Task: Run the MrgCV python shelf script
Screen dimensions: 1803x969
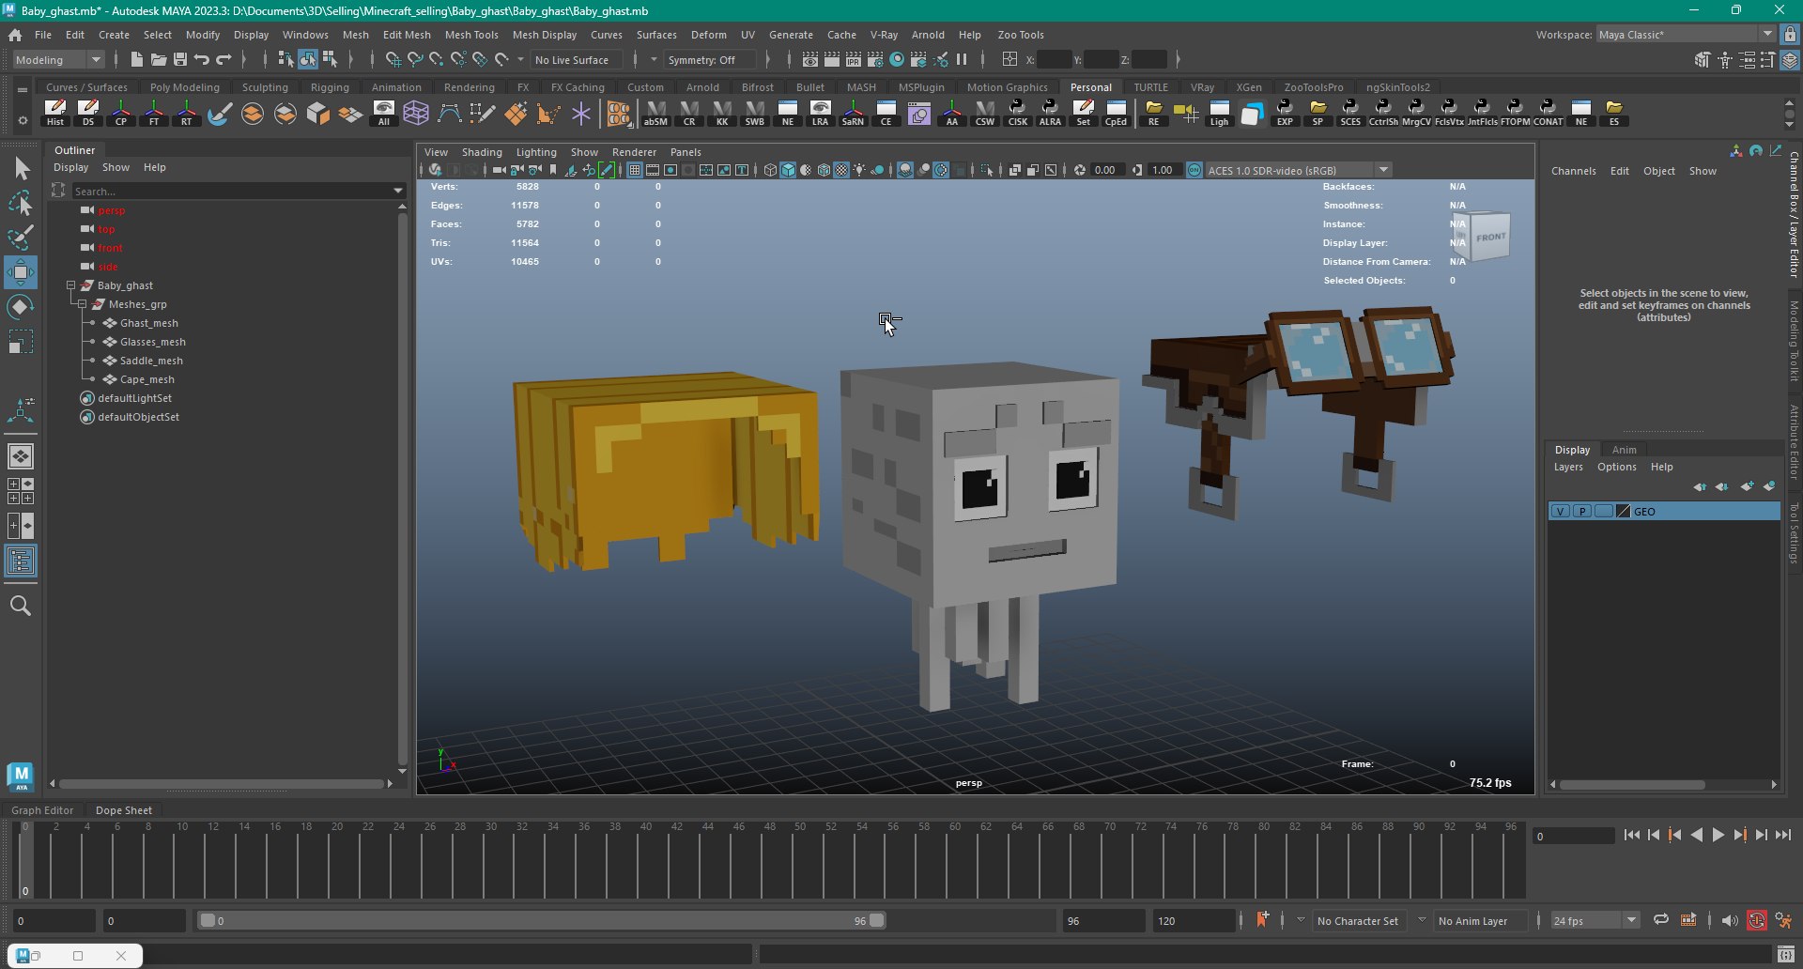Action: (x=1416, y=113)
